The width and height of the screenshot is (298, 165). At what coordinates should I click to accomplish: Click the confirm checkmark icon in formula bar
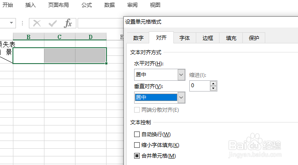coord(53,23)
